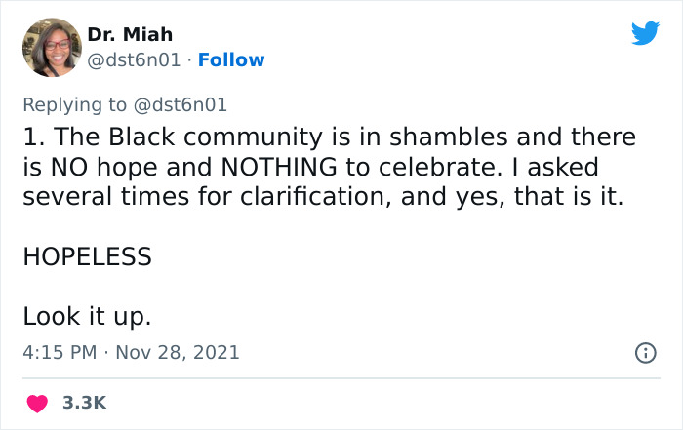
Task: Click the @dst6n01 handle beside Follow
Action: tap(135, 60)
